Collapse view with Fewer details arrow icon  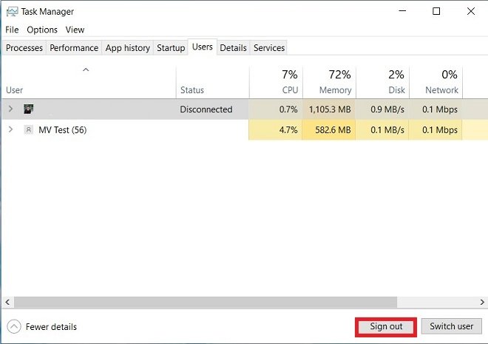(14, 326)
